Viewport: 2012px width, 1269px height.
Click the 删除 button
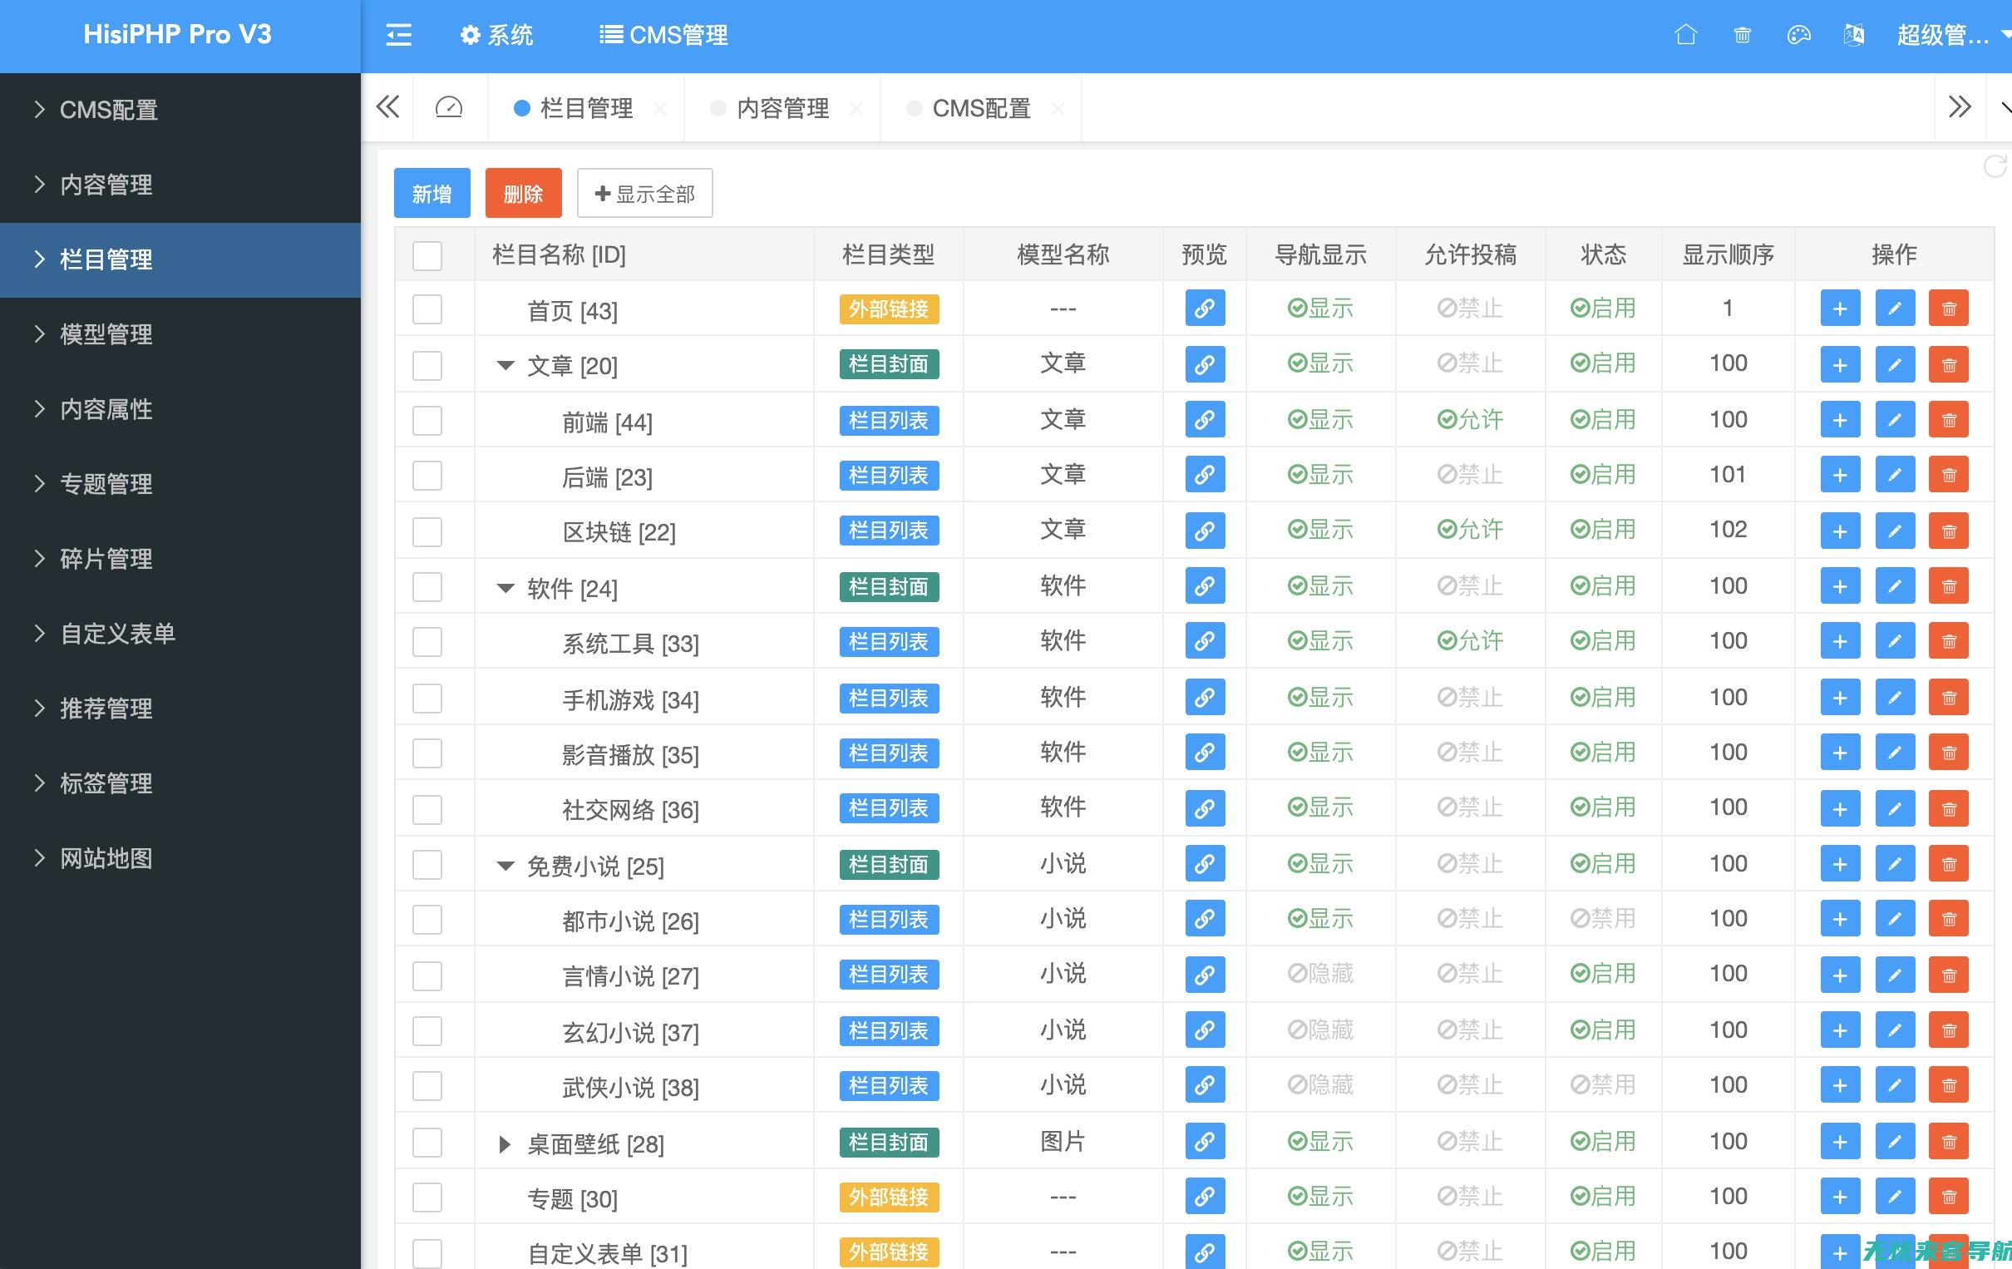point(521,191)
